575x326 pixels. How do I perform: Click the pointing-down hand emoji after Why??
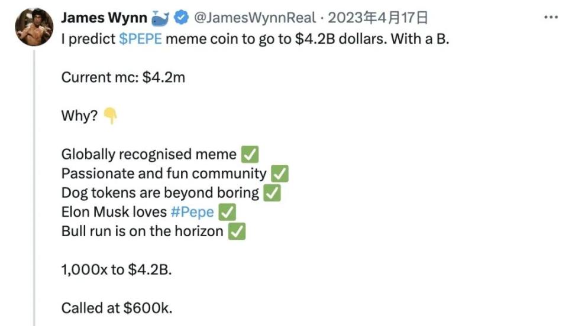tap(110, 116)
